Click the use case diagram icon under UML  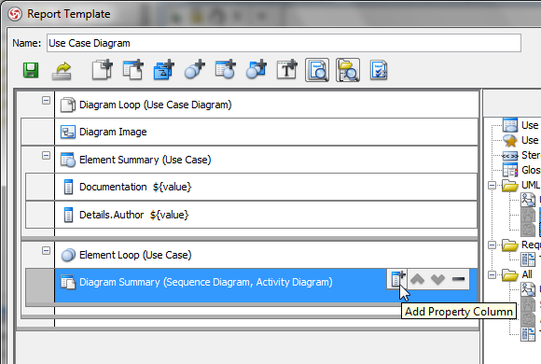coord(528,201)
